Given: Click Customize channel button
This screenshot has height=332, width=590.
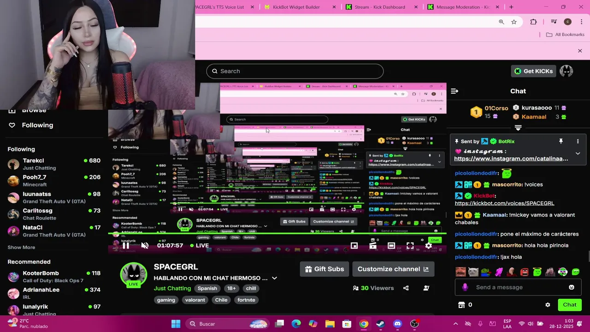Looking at the screenshot, I should (393, 269).
